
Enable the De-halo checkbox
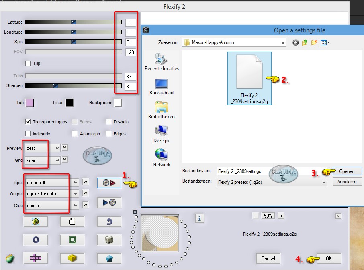pyautogui.click(x=108, y=121)
